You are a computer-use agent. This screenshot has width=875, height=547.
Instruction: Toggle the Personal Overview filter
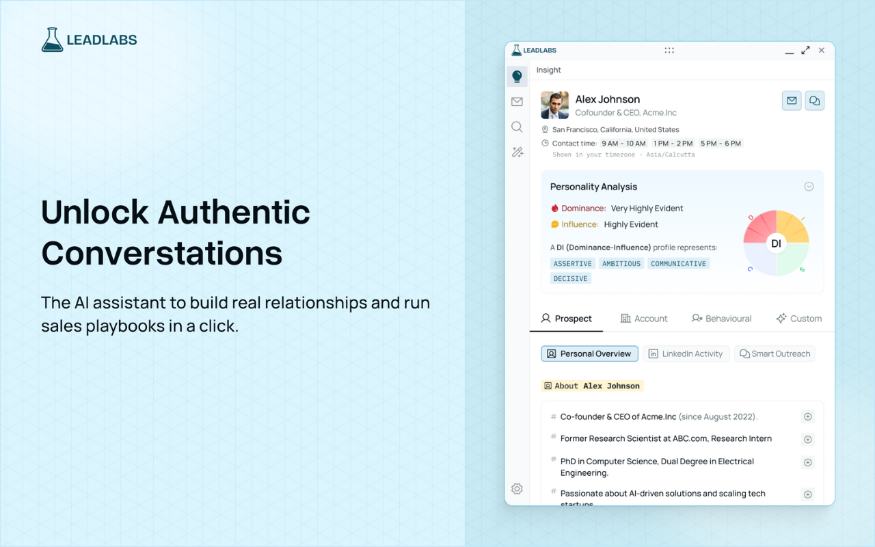point(589,353)
